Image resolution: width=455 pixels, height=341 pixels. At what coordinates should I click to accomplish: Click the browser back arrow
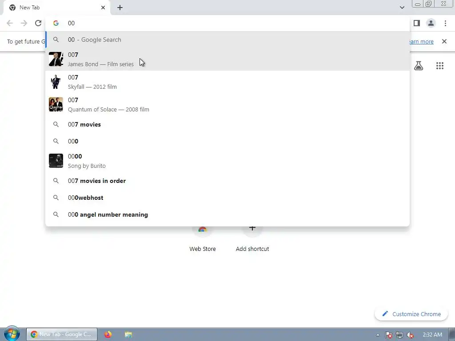pyautogui.click(x=10, y=23)
